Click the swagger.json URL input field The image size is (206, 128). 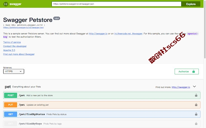(x=117, y=4)
